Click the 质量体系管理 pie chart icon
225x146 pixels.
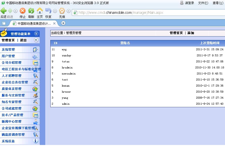[35, 89]
